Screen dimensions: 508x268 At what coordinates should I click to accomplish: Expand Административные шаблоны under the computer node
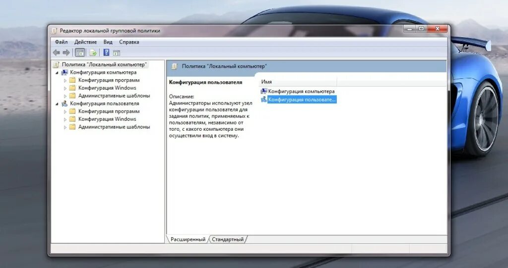coord(65,96)
